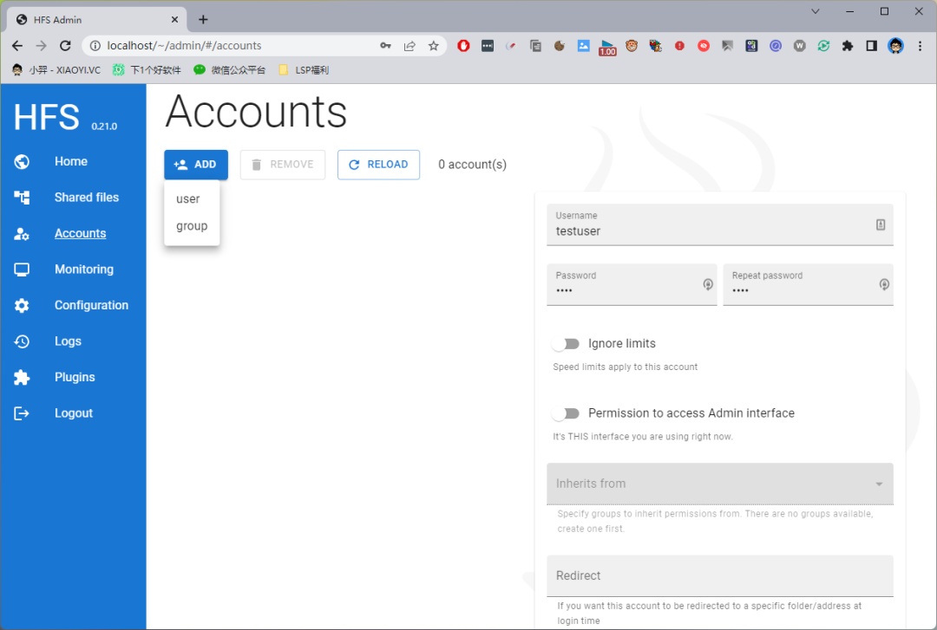This screenshot has height=630, width=937.
Task: Open the LSP福利 bookmark folder
Action: tap(304, 70)
